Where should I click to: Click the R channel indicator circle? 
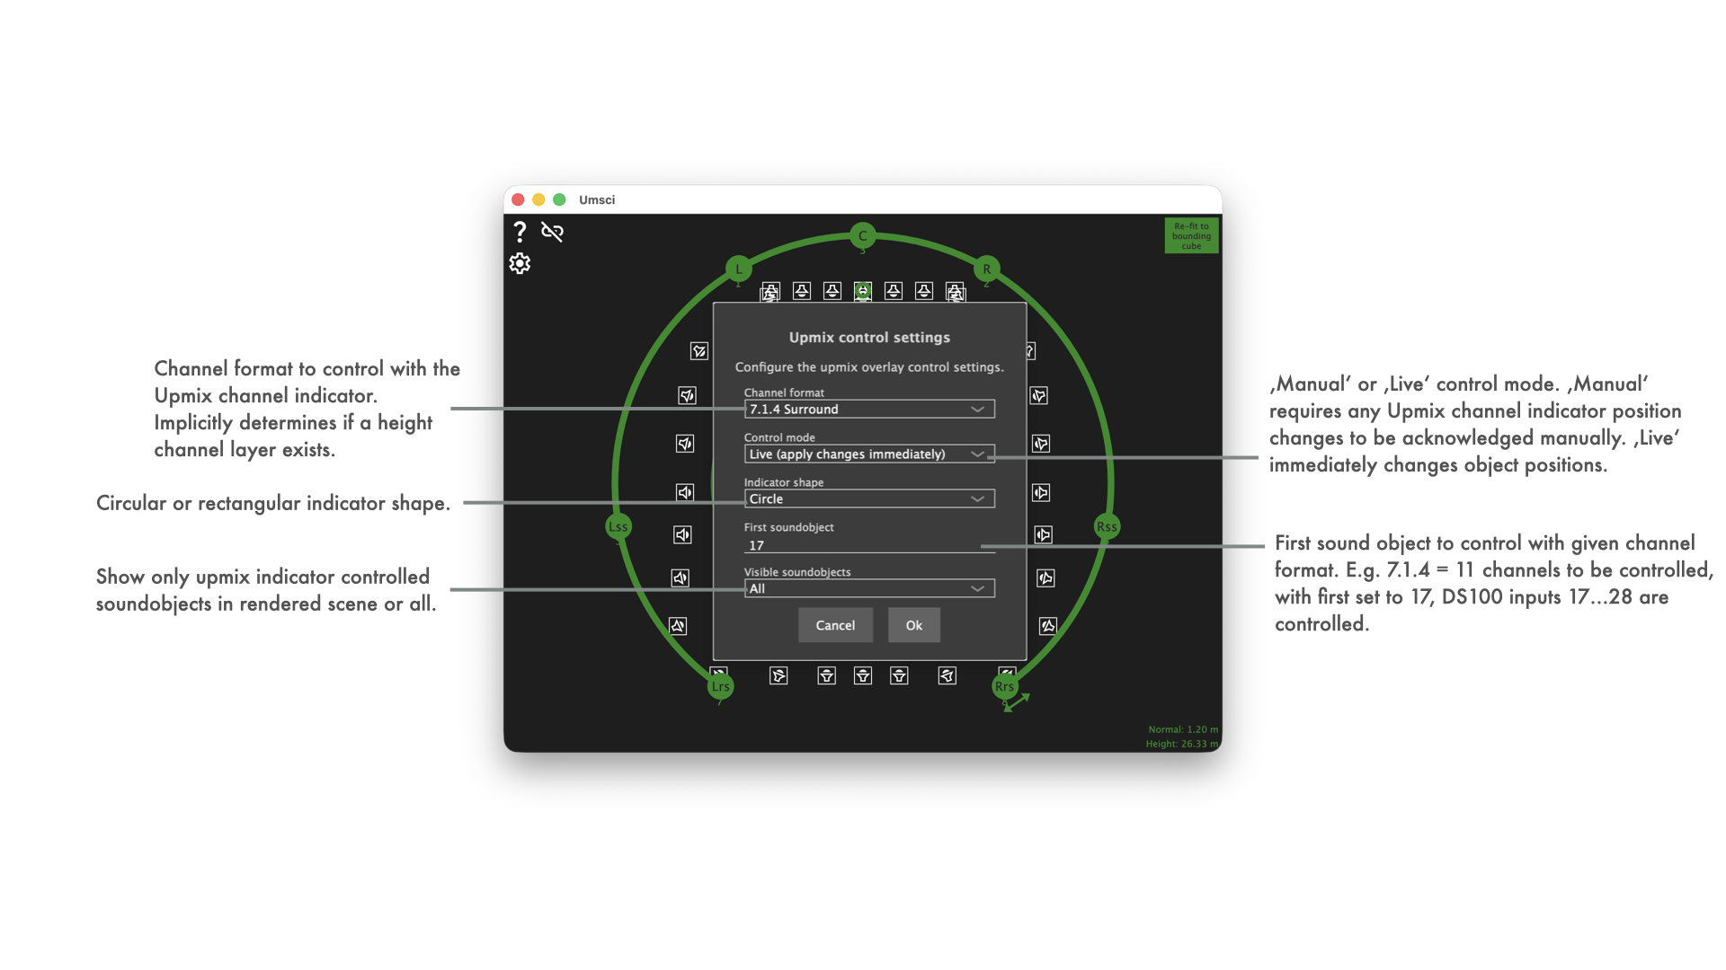[x=986, y=269]
